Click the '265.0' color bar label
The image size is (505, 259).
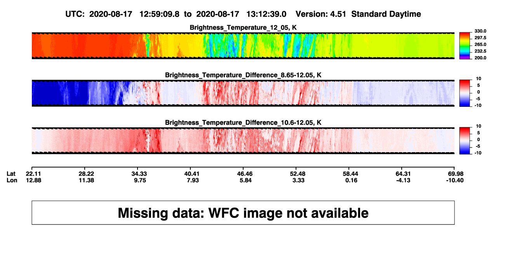pos(480,44)
